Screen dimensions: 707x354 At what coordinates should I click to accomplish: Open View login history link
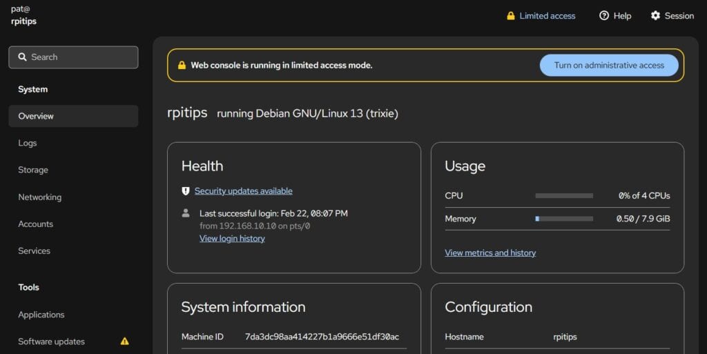[232, 238]
